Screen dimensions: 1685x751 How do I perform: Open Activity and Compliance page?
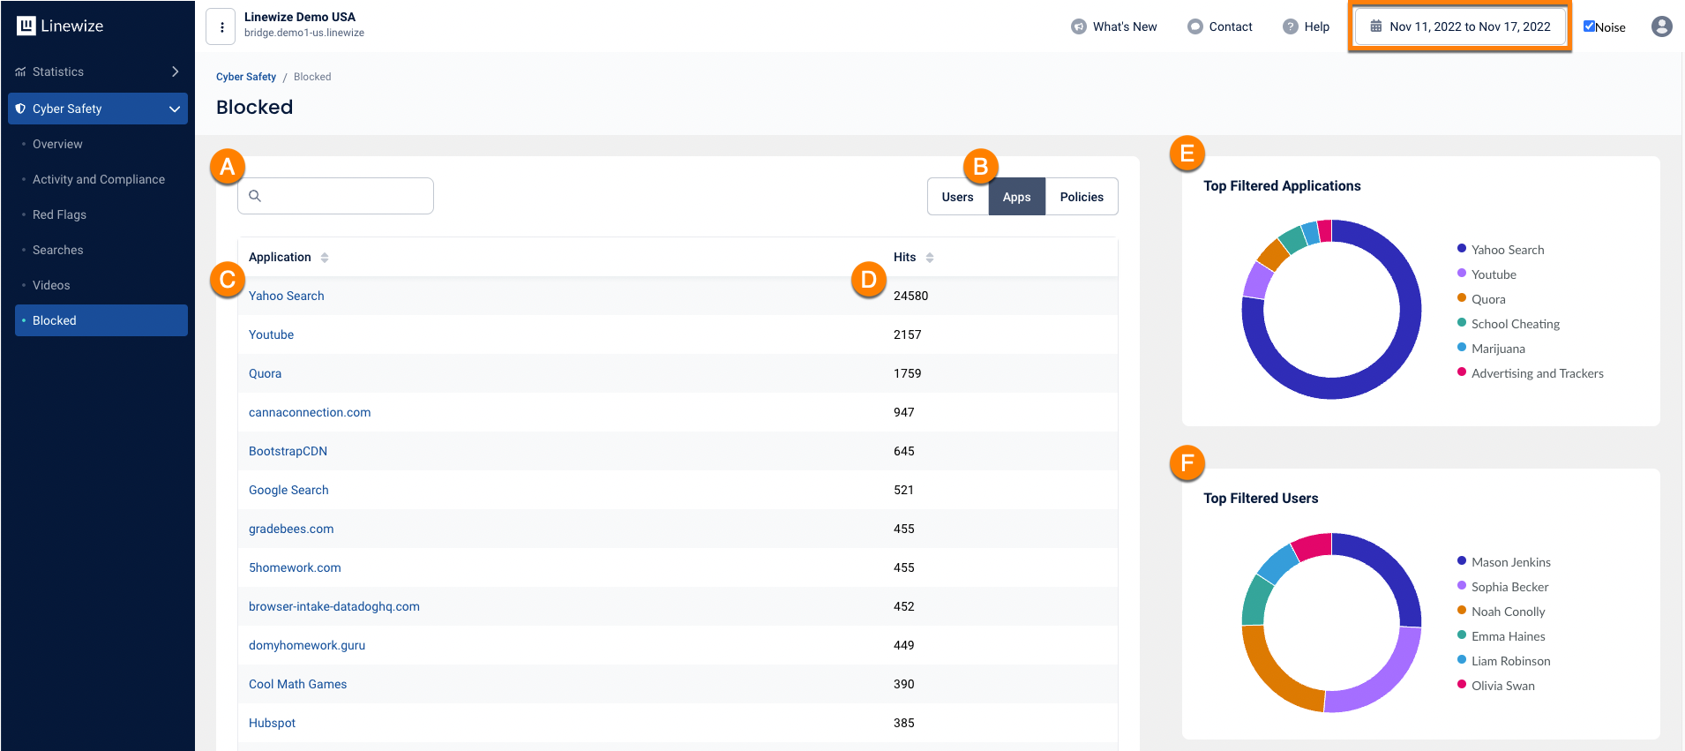click(x=99, y=179)
